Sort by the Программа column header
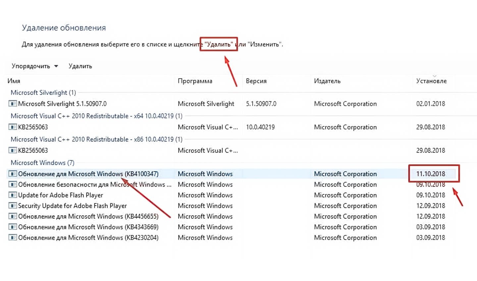Viewport: 477px width, 281px height. (x=195, y=81)
